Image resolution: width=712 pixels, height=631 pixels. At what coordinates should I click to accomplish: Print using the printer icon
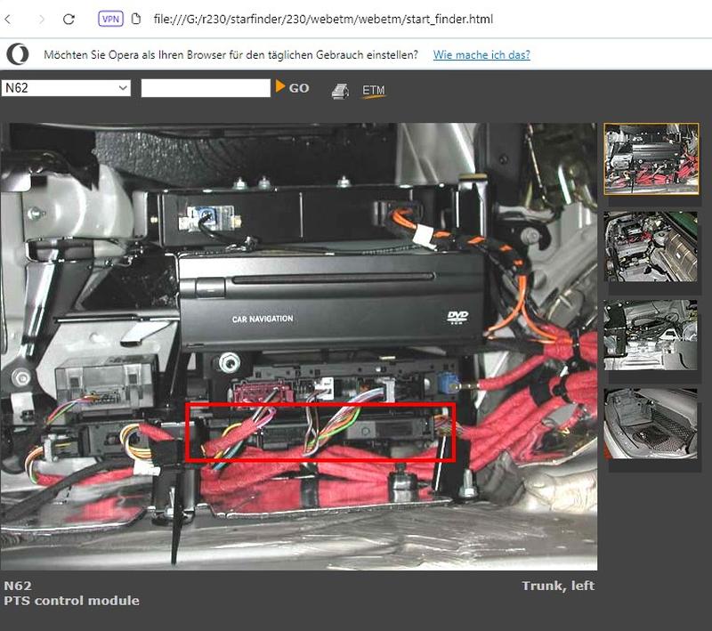[340, 91]
